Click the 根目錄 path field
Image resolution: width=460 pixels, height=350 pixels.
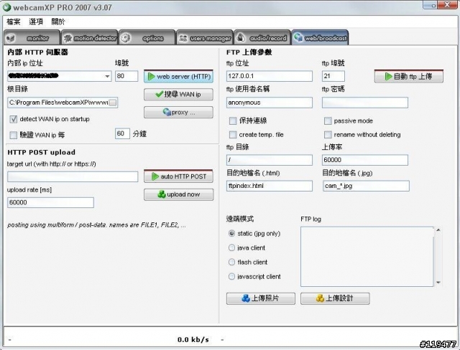coord(63,103)
